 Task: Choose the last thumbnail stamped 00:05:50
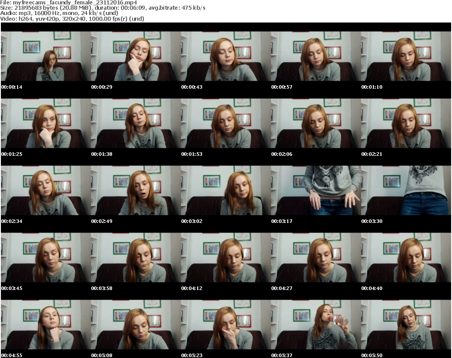406,325
